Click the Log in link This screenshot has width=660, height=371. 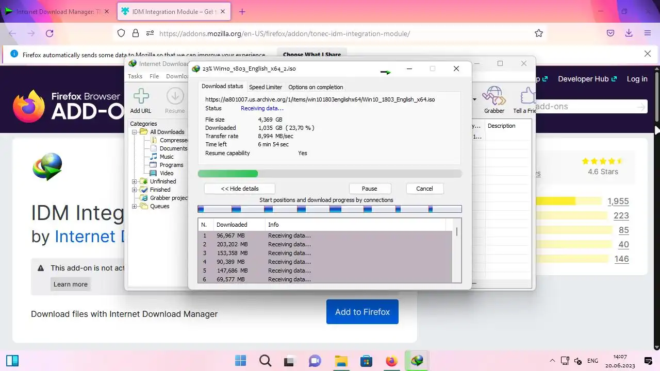coord(637,79)
